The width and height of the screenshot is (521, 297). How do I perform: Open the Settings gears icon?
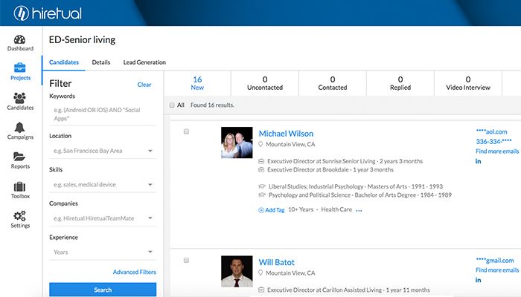[x=20, y=215]
